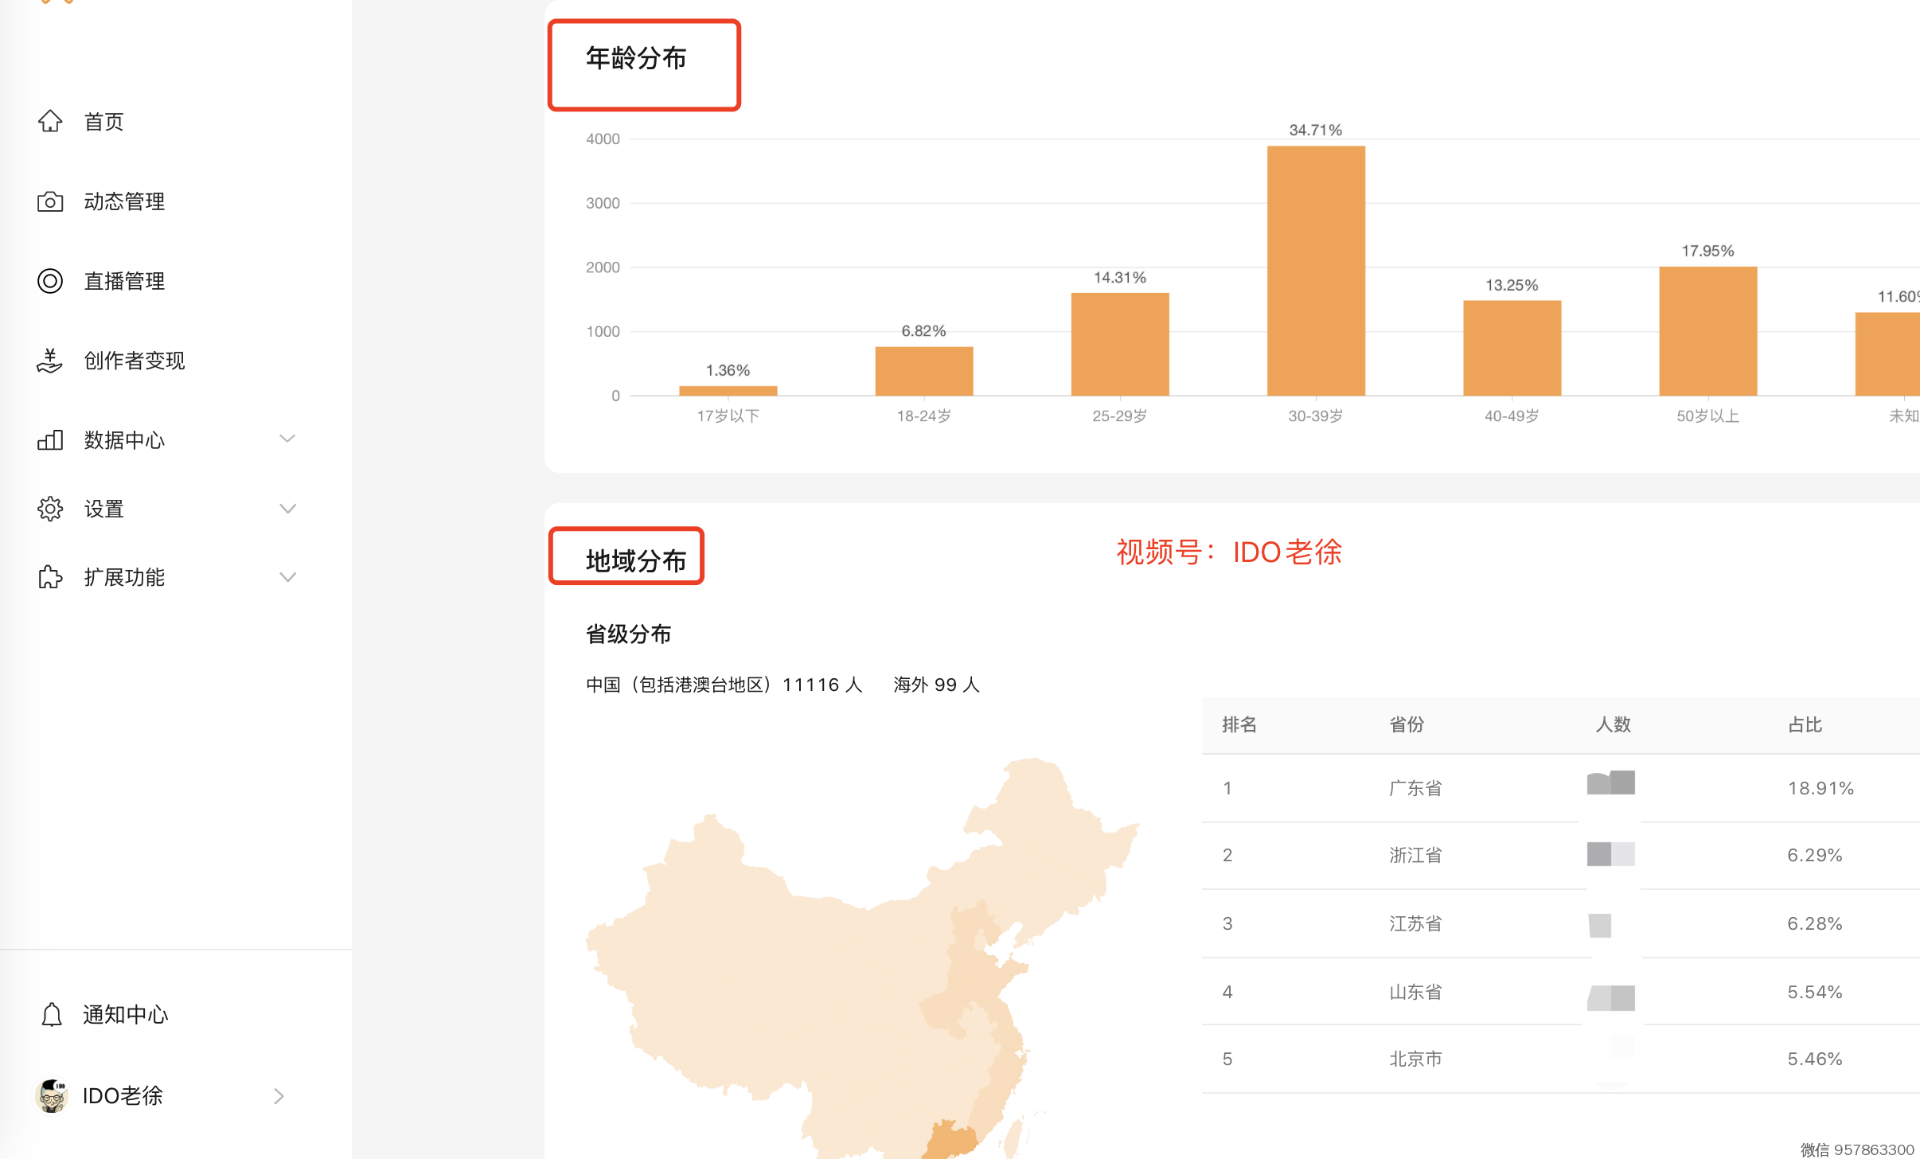This screenshot has height=1159, width=1920.
Task: Click the 30-39岁 bar in age chart
Action: pyautogui.click(x=1316, y=271)
